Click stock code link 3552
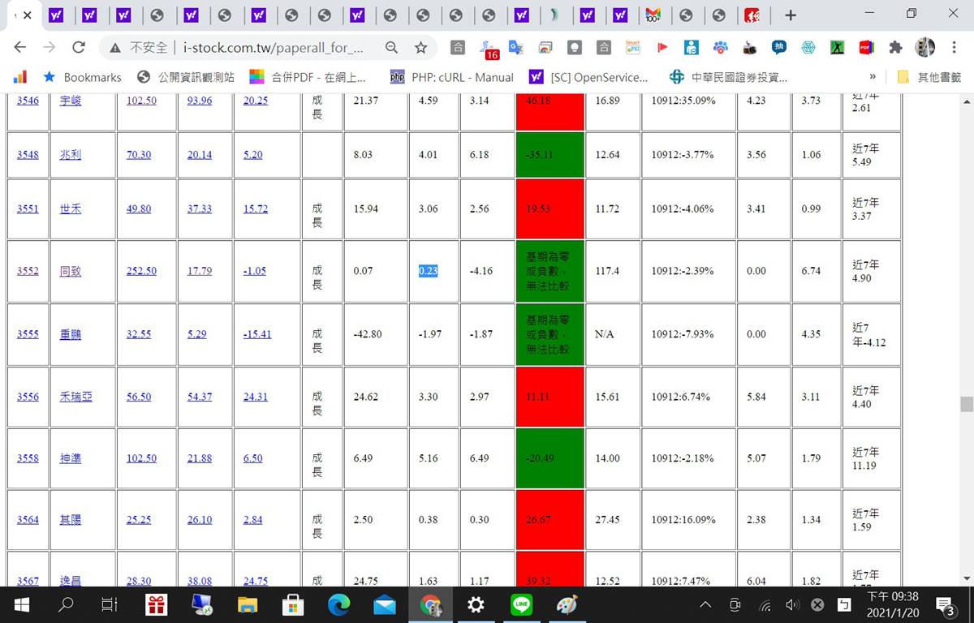The image size is (974, 623). coord(28,271)
